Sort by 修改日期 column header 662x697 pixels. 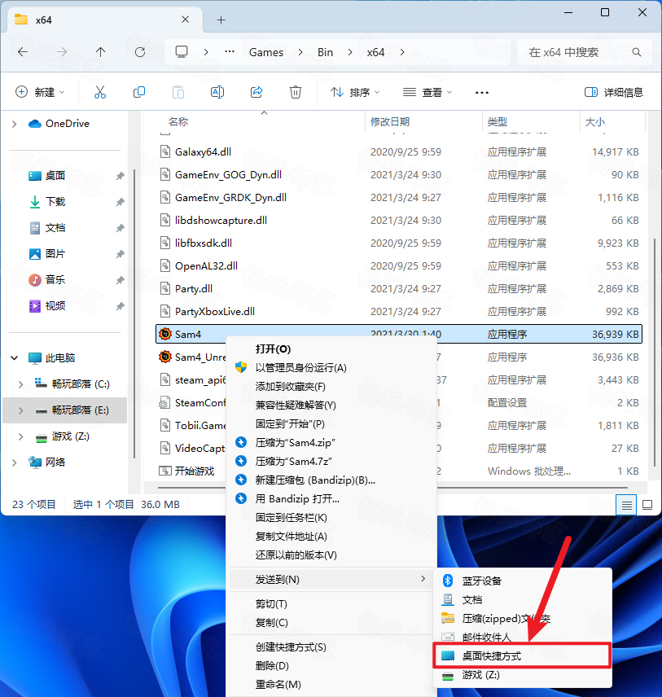point(390,121)
